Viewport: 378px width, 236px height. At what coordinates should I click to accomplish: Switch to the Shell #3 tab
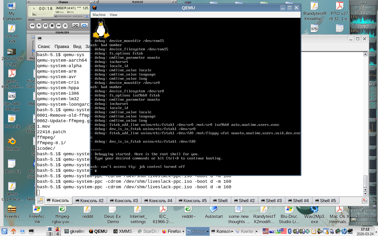coord(271,201)
